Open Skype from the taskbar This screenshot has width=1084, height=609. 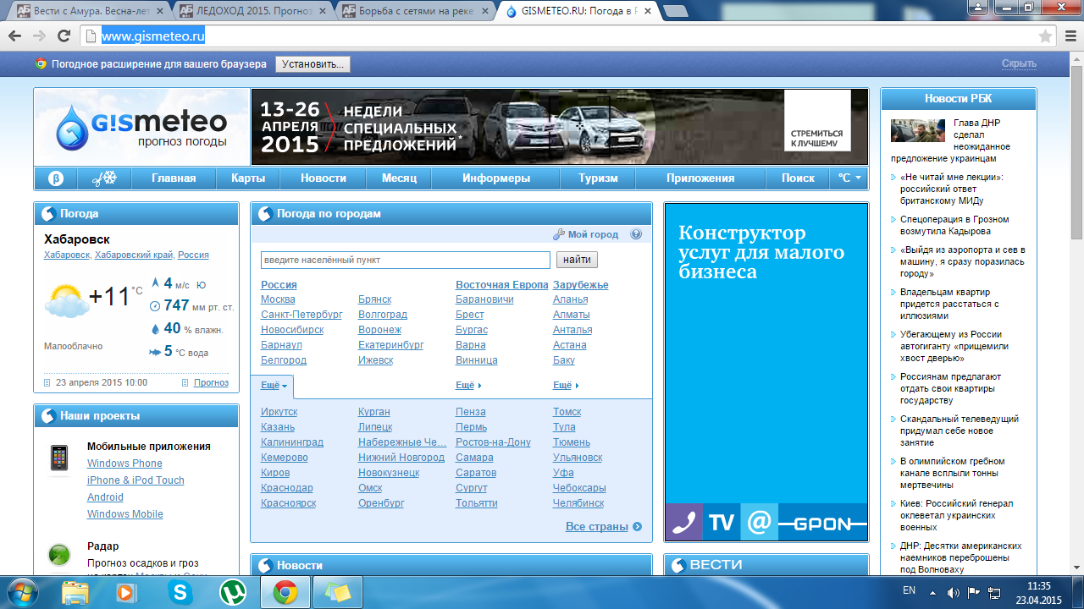point(180,592)
